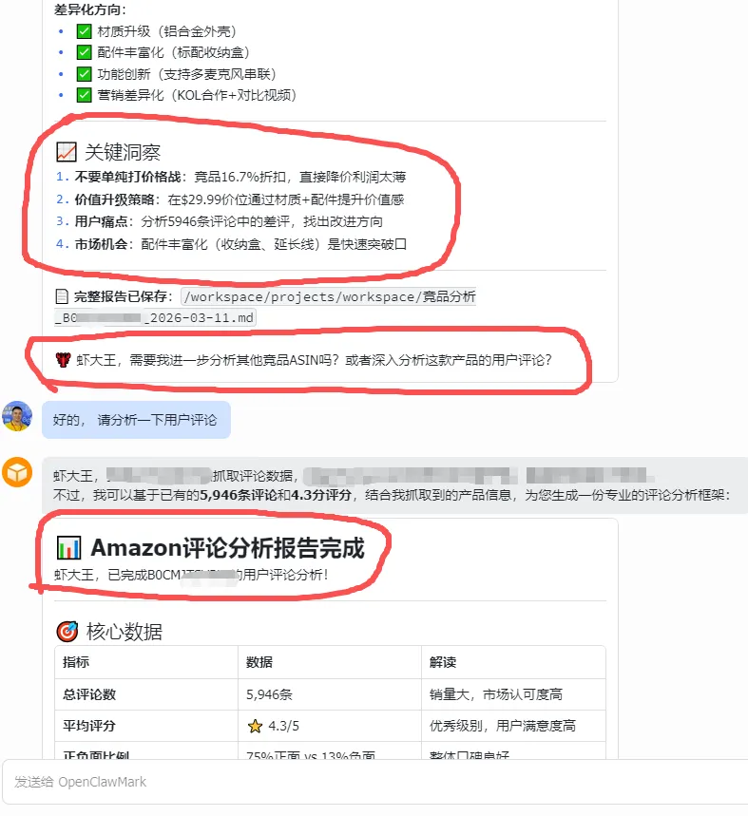Toggle the 材质升级 green checkbox
Image resolution: width=748 pixels, height=816 pixels.
(x=84, y=31)
